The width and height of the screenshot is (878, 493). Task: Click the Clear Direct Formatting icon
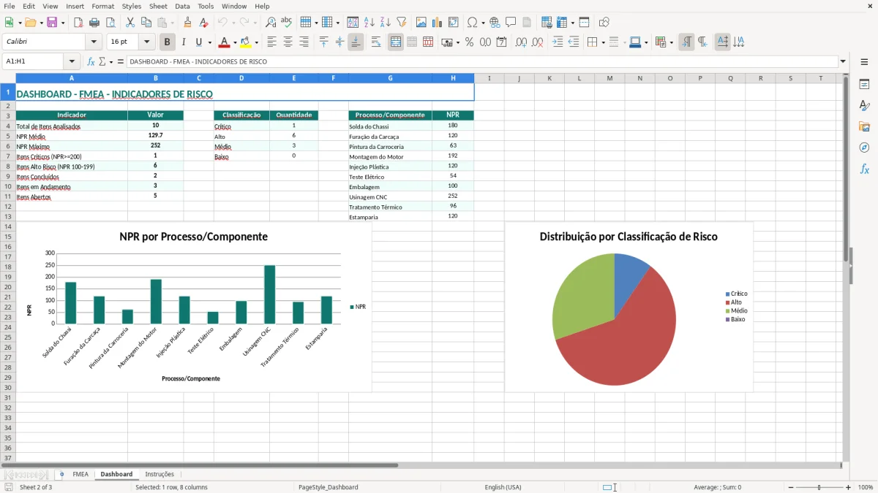204,23
